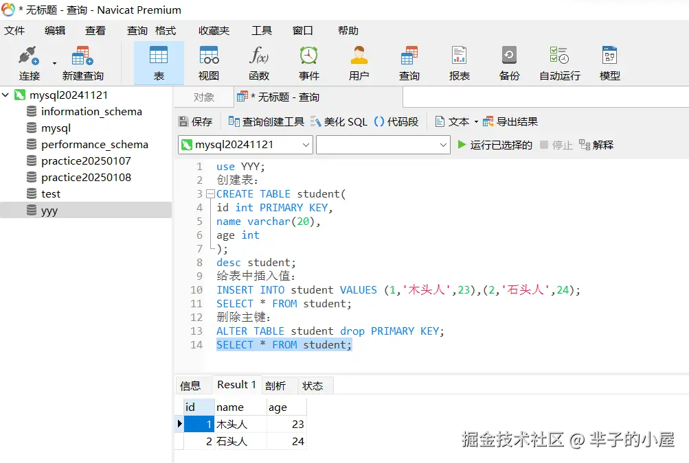
Task: Open the 格式 menu
Action: [166, 31]
